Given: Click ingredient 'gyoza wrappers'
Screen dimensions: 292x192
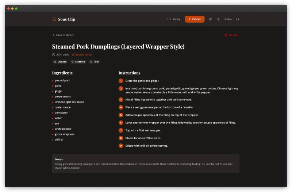Looking at the screenshot, I should tap(65, 134).
